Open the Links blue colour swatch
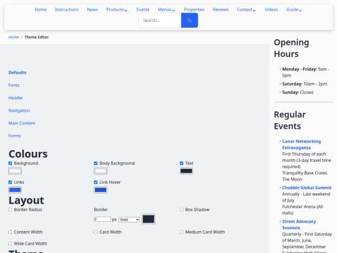This screenshot has height=253, width=337. [x=15, y=190]
